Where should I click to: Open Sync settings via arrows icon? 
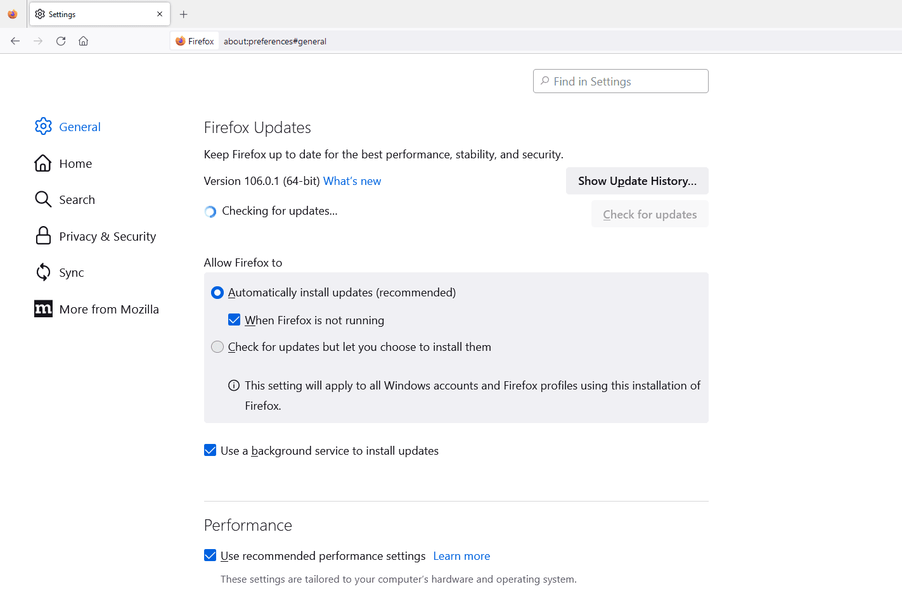pos(42,272)
